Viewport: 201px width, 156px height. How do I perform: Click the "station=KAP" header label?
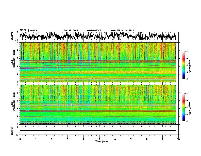pos(94,31)
